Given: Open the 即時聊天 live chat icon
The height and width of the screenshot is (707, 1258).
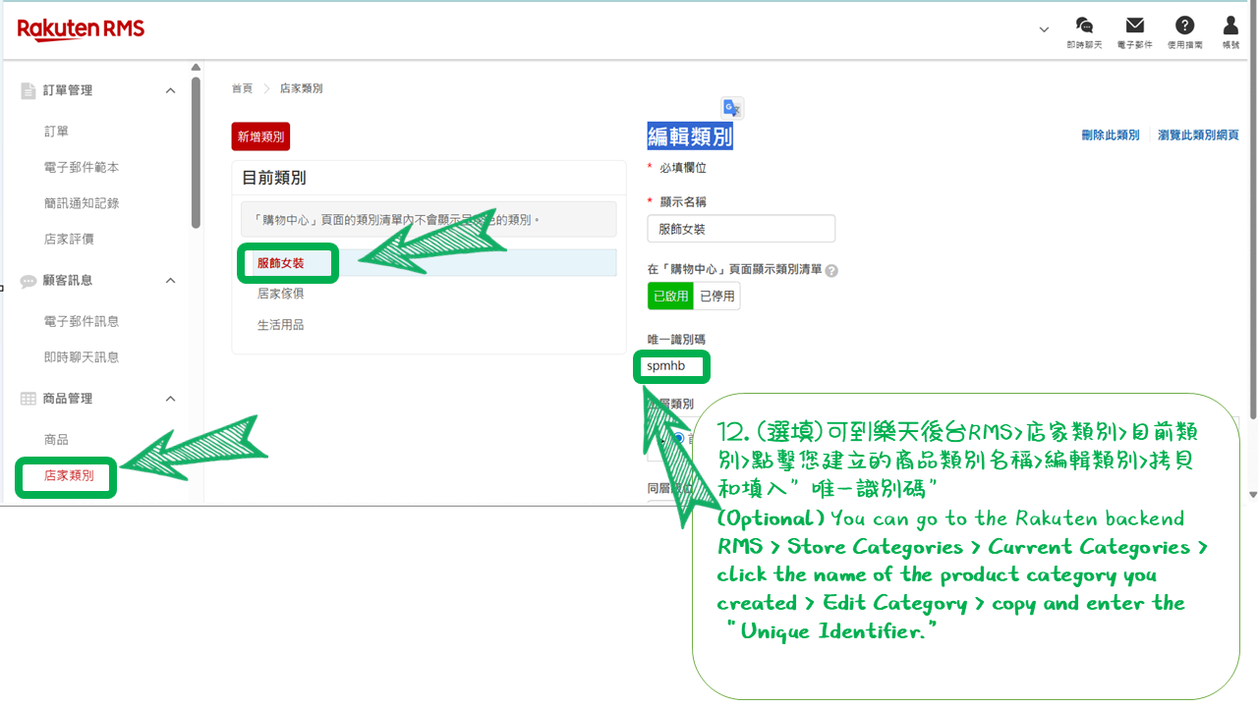Looking at the screenshot, I should click(x=1084, y=27).
